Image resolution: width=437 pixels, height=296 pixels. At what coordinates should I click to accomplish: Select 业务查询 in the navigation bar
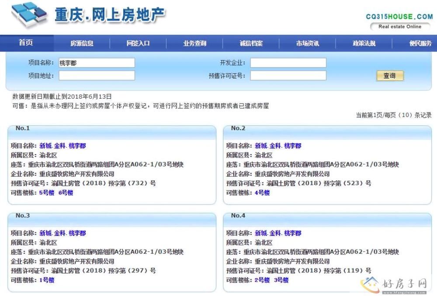tap(194, 43)
